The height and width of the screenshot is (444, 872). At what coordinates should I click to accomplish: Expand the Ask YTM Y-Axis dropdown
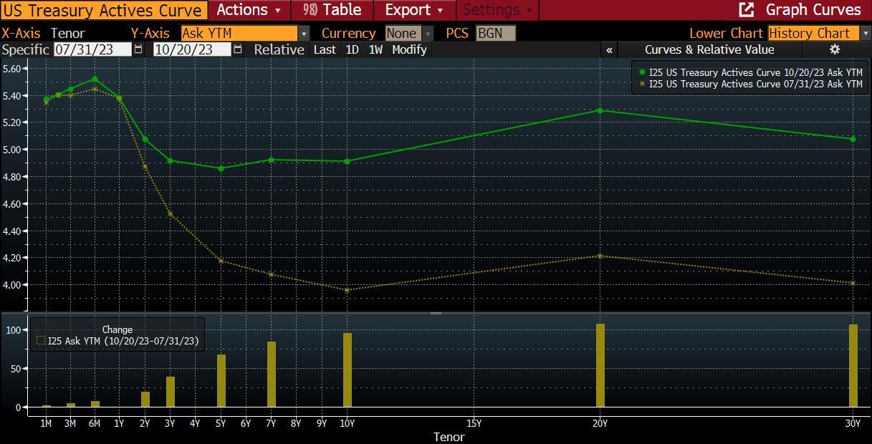[304, 34]
